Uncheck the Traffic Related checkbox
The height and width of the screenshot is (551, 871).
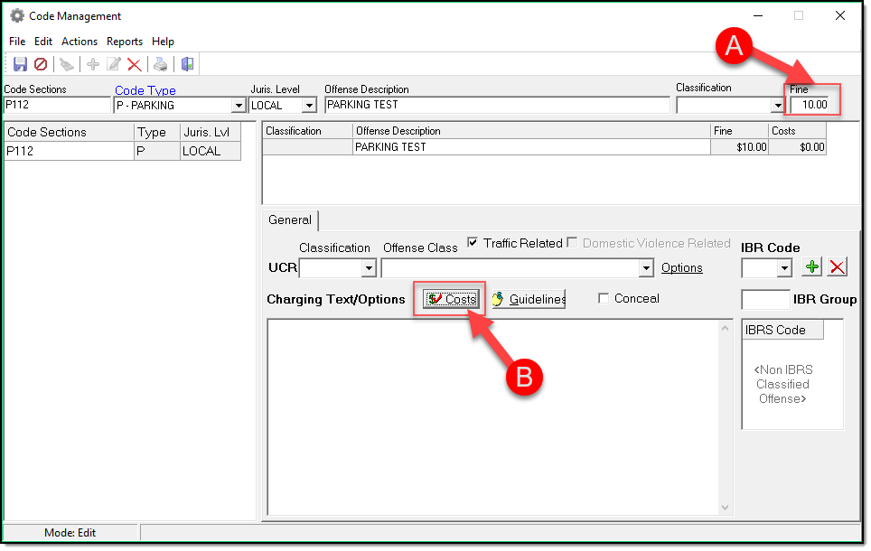[473, 243]
